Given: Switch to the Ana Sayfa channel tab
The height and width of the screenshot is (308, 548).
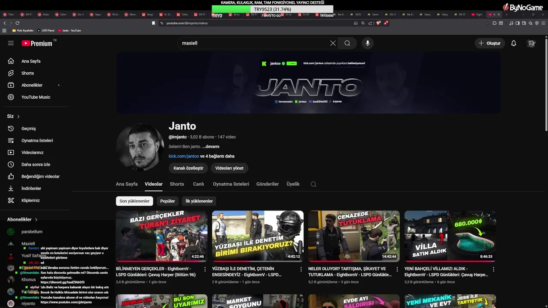Looking at the screenshot, I should pos(127,184).
